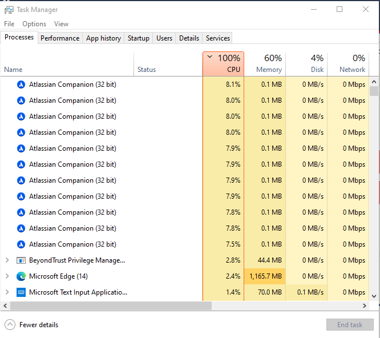Expand Microsoft Text Input Application group
380x338 pixels.
[x=7, y=292]
